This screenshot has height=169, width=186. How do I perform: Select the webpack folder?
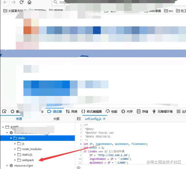[x=26, y=160]
